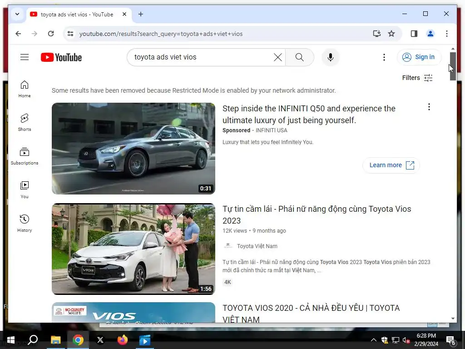This screenshot has height=349, width=465.
Task: Click the muted volume tray icon
Action: [x=406, y=340]
